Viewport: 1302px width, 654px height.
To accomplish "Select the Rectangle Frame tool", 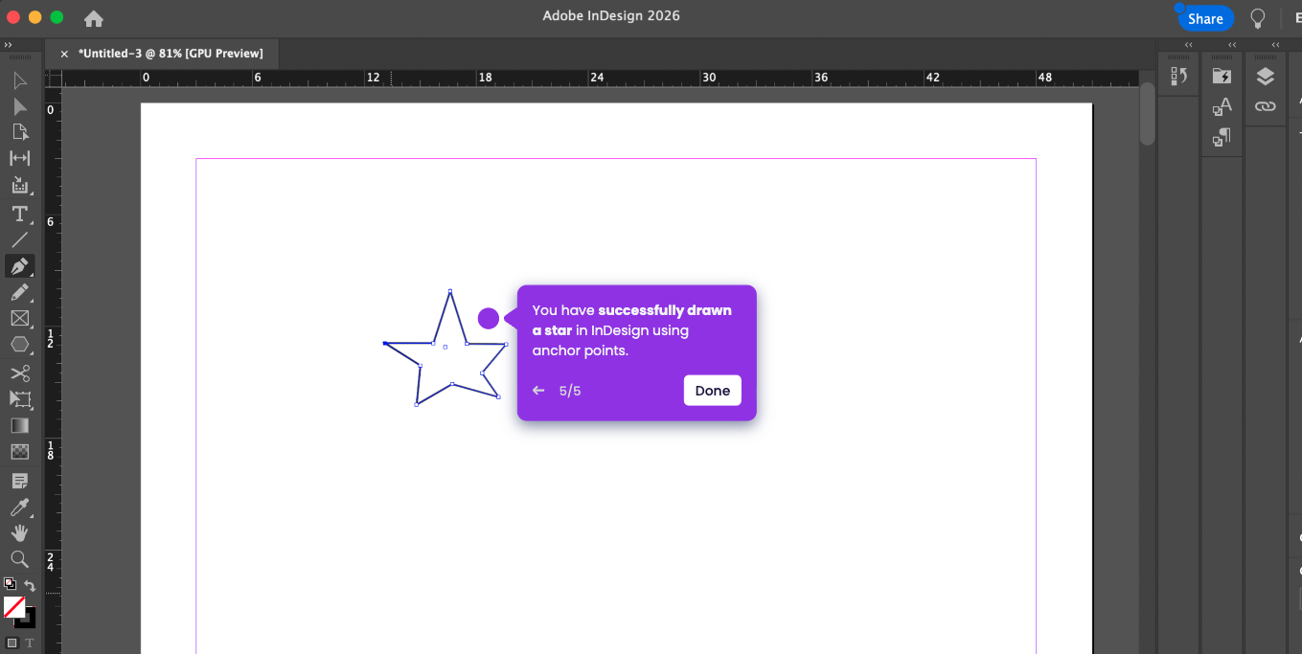I will point(19,318).
